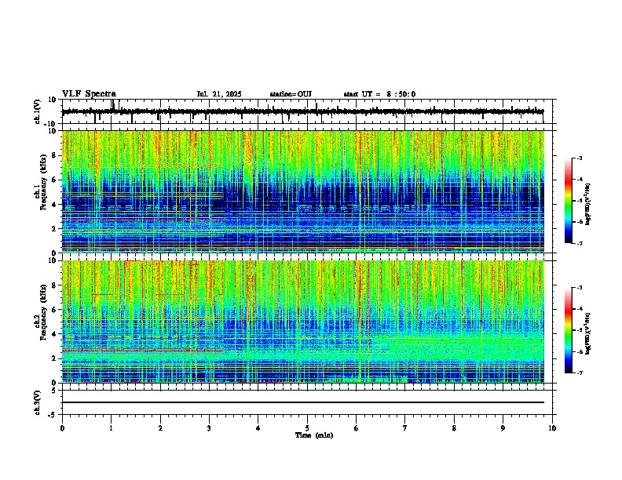
Task: Click the "-3" label on ch.2 colorbar
Action: [580, 288]
